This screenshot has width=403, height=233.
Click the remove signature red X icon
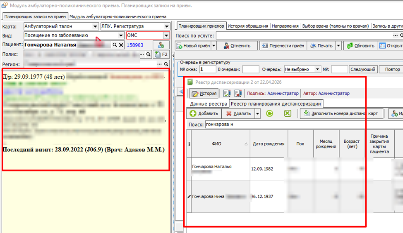click(238, 94)
